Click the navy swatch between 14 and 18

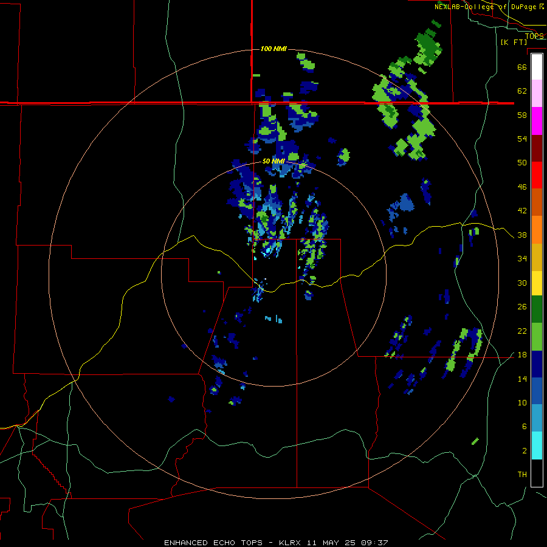click(537, 364)
